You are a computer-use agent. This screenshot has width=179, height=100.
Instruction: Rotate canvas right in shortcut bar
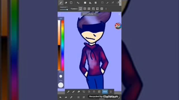coord(94,92)
